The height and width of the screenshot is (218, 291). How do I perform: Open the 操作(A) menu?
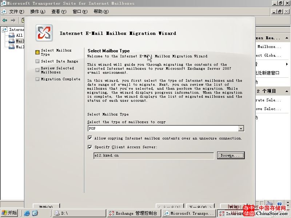[x=38, y=12]
